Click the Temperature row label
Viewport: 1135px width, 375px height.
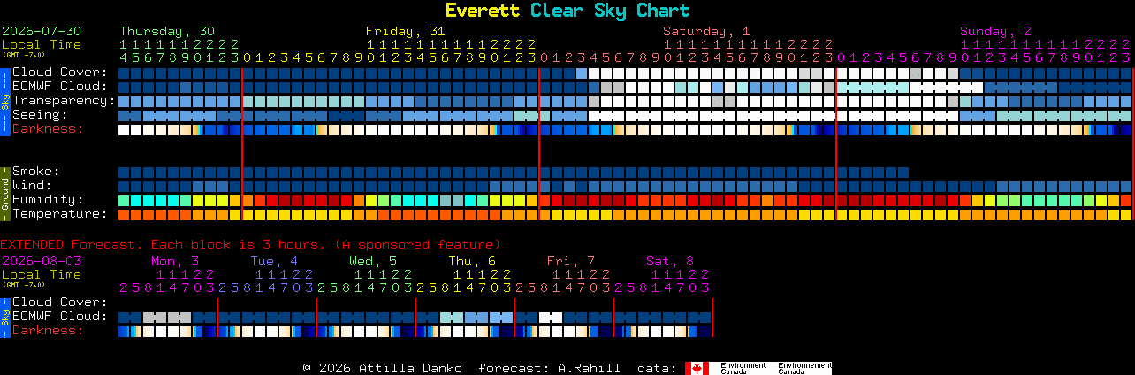coord(60,213)
